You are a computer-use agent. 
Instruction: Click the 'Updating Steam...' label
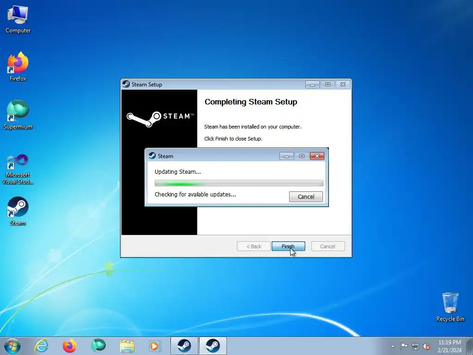[x=178, y=172]
